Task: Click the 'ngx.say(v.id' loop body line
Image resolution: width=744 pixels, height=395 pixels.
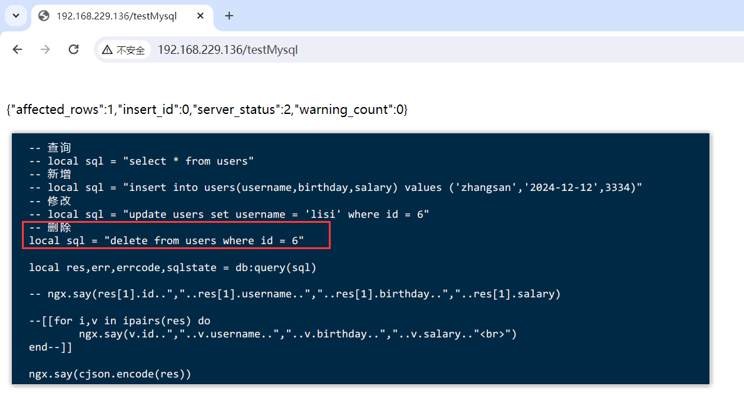Action: (x=298, y=334)
